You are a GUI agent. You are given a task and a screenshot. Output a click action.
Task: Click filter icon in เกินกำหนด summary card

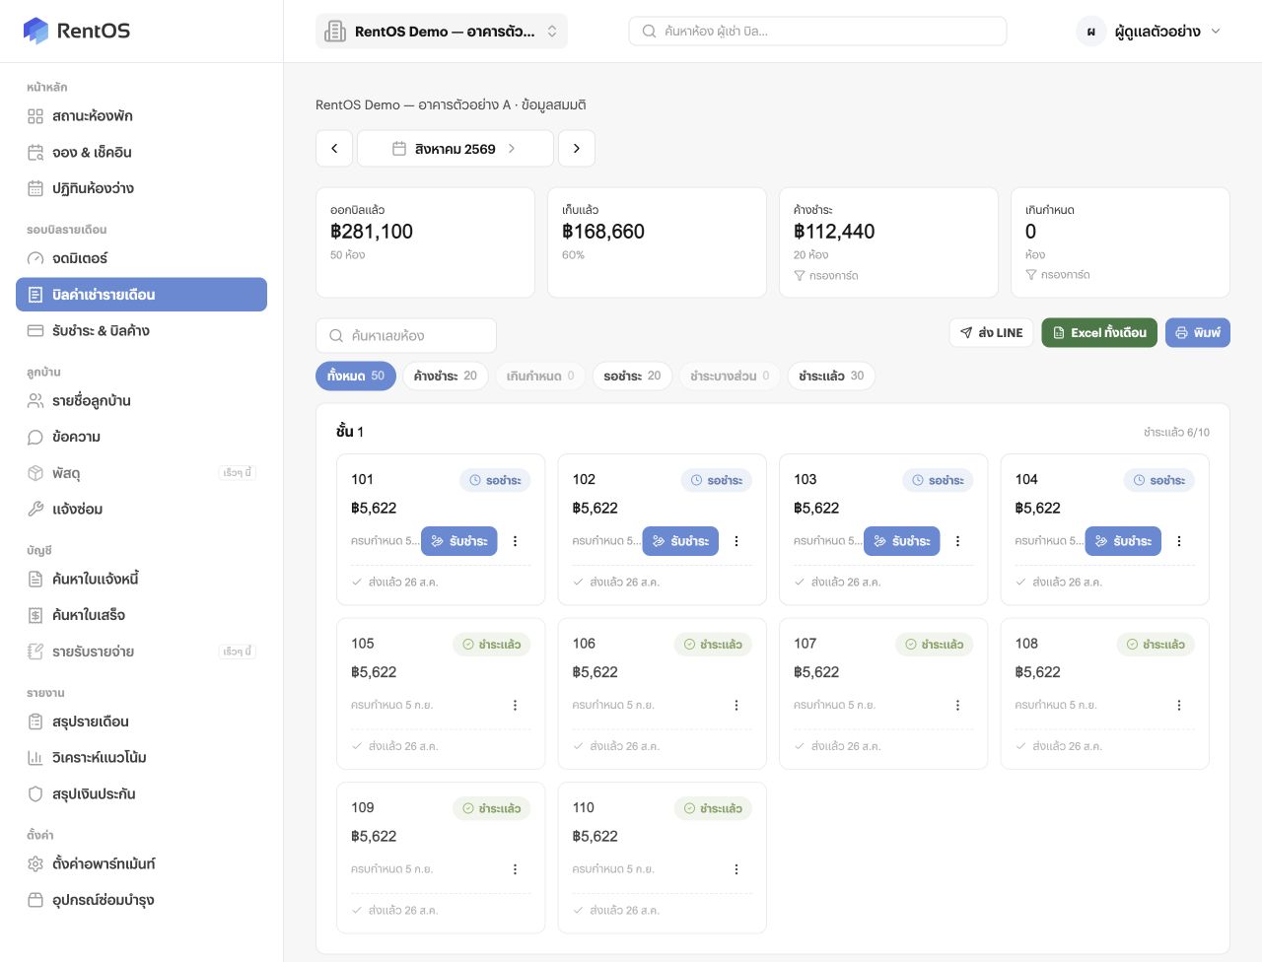[x=1031, y=275]
